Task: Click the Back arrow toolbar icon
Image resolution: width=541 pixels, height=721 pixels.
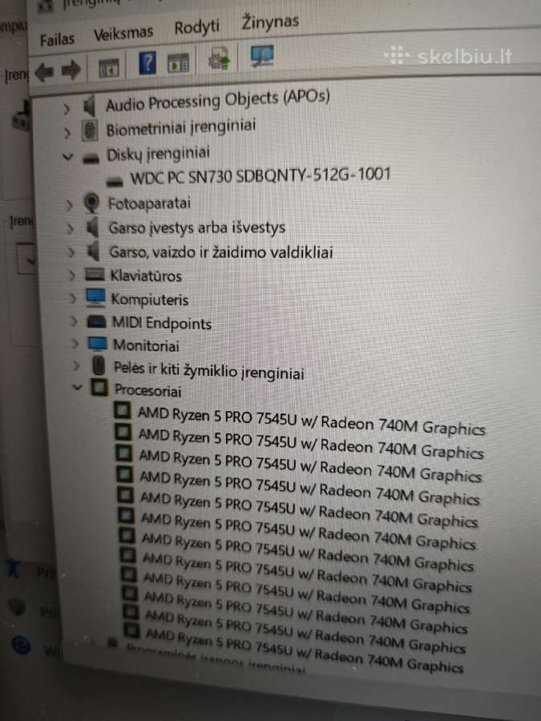Action: tap(44, 72)
